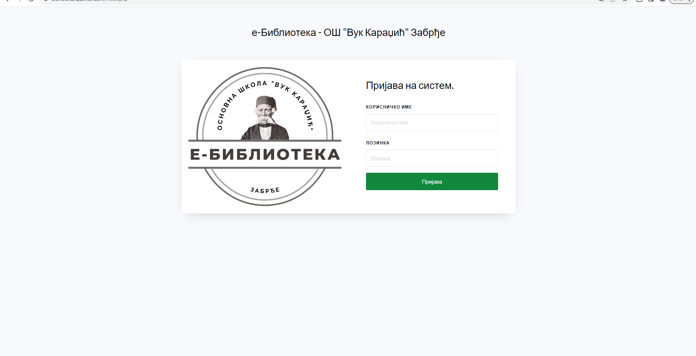The width and height of the screenshot is (696, 356).
Task: Focus the Корисничко име input field
Action: coord(432,123)
